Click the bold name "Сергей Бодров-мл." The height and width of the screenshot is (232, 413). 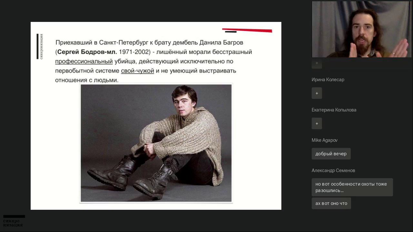click(87, 52)
